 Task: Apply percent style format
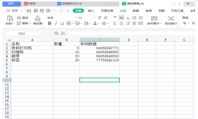click(193, 23)
